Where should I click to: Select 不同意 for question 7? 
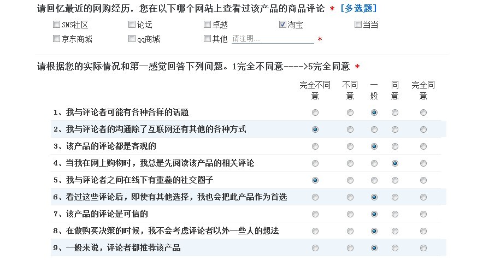click(x=350, y=214)
